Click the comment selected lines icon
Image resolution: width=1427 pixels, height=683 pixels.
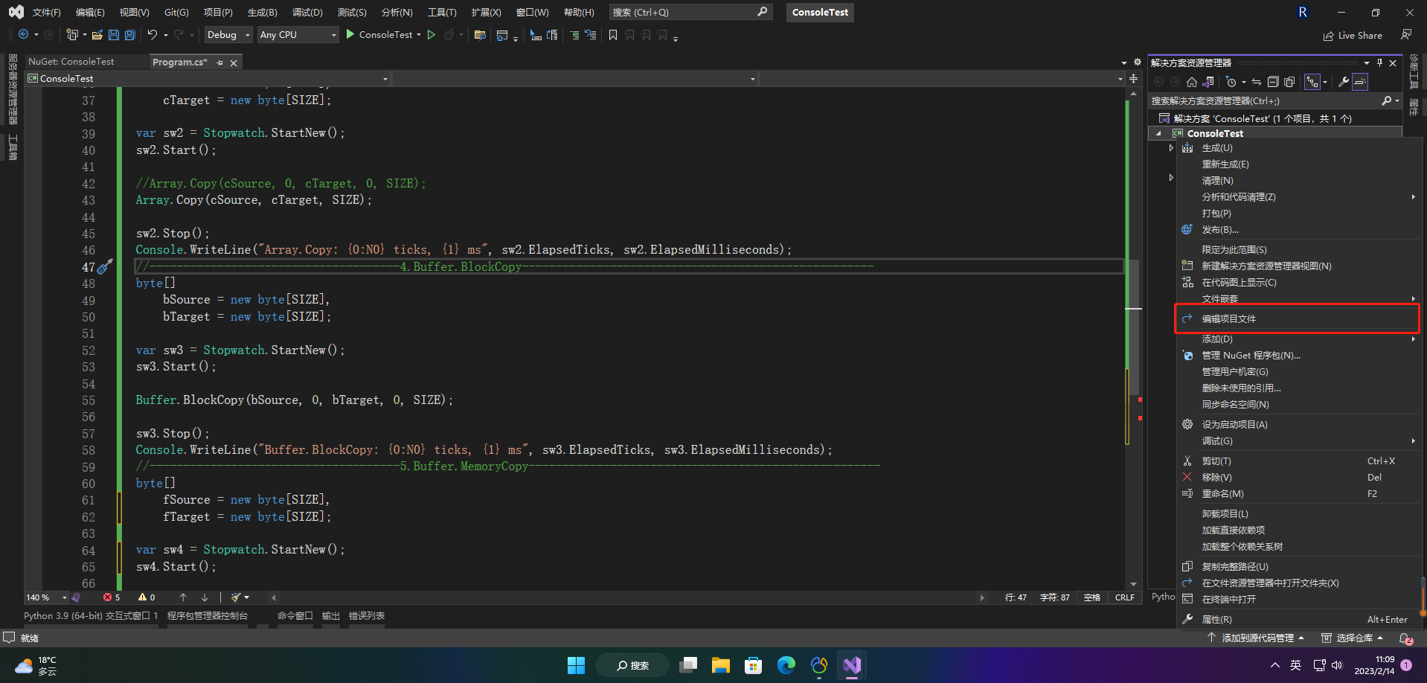(x=574, y=35)
